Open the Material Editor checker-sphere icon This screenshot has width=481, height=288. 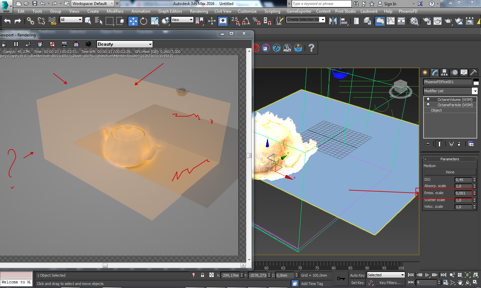click(x=414, y=21)
